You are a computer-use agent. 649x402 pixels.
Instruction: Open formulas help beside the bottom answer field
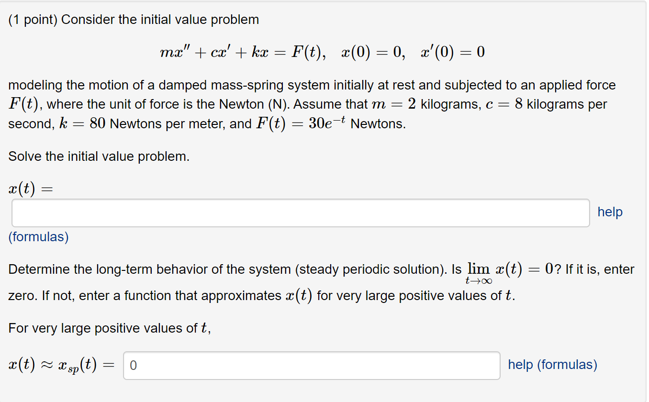click(x=552, y=364)
